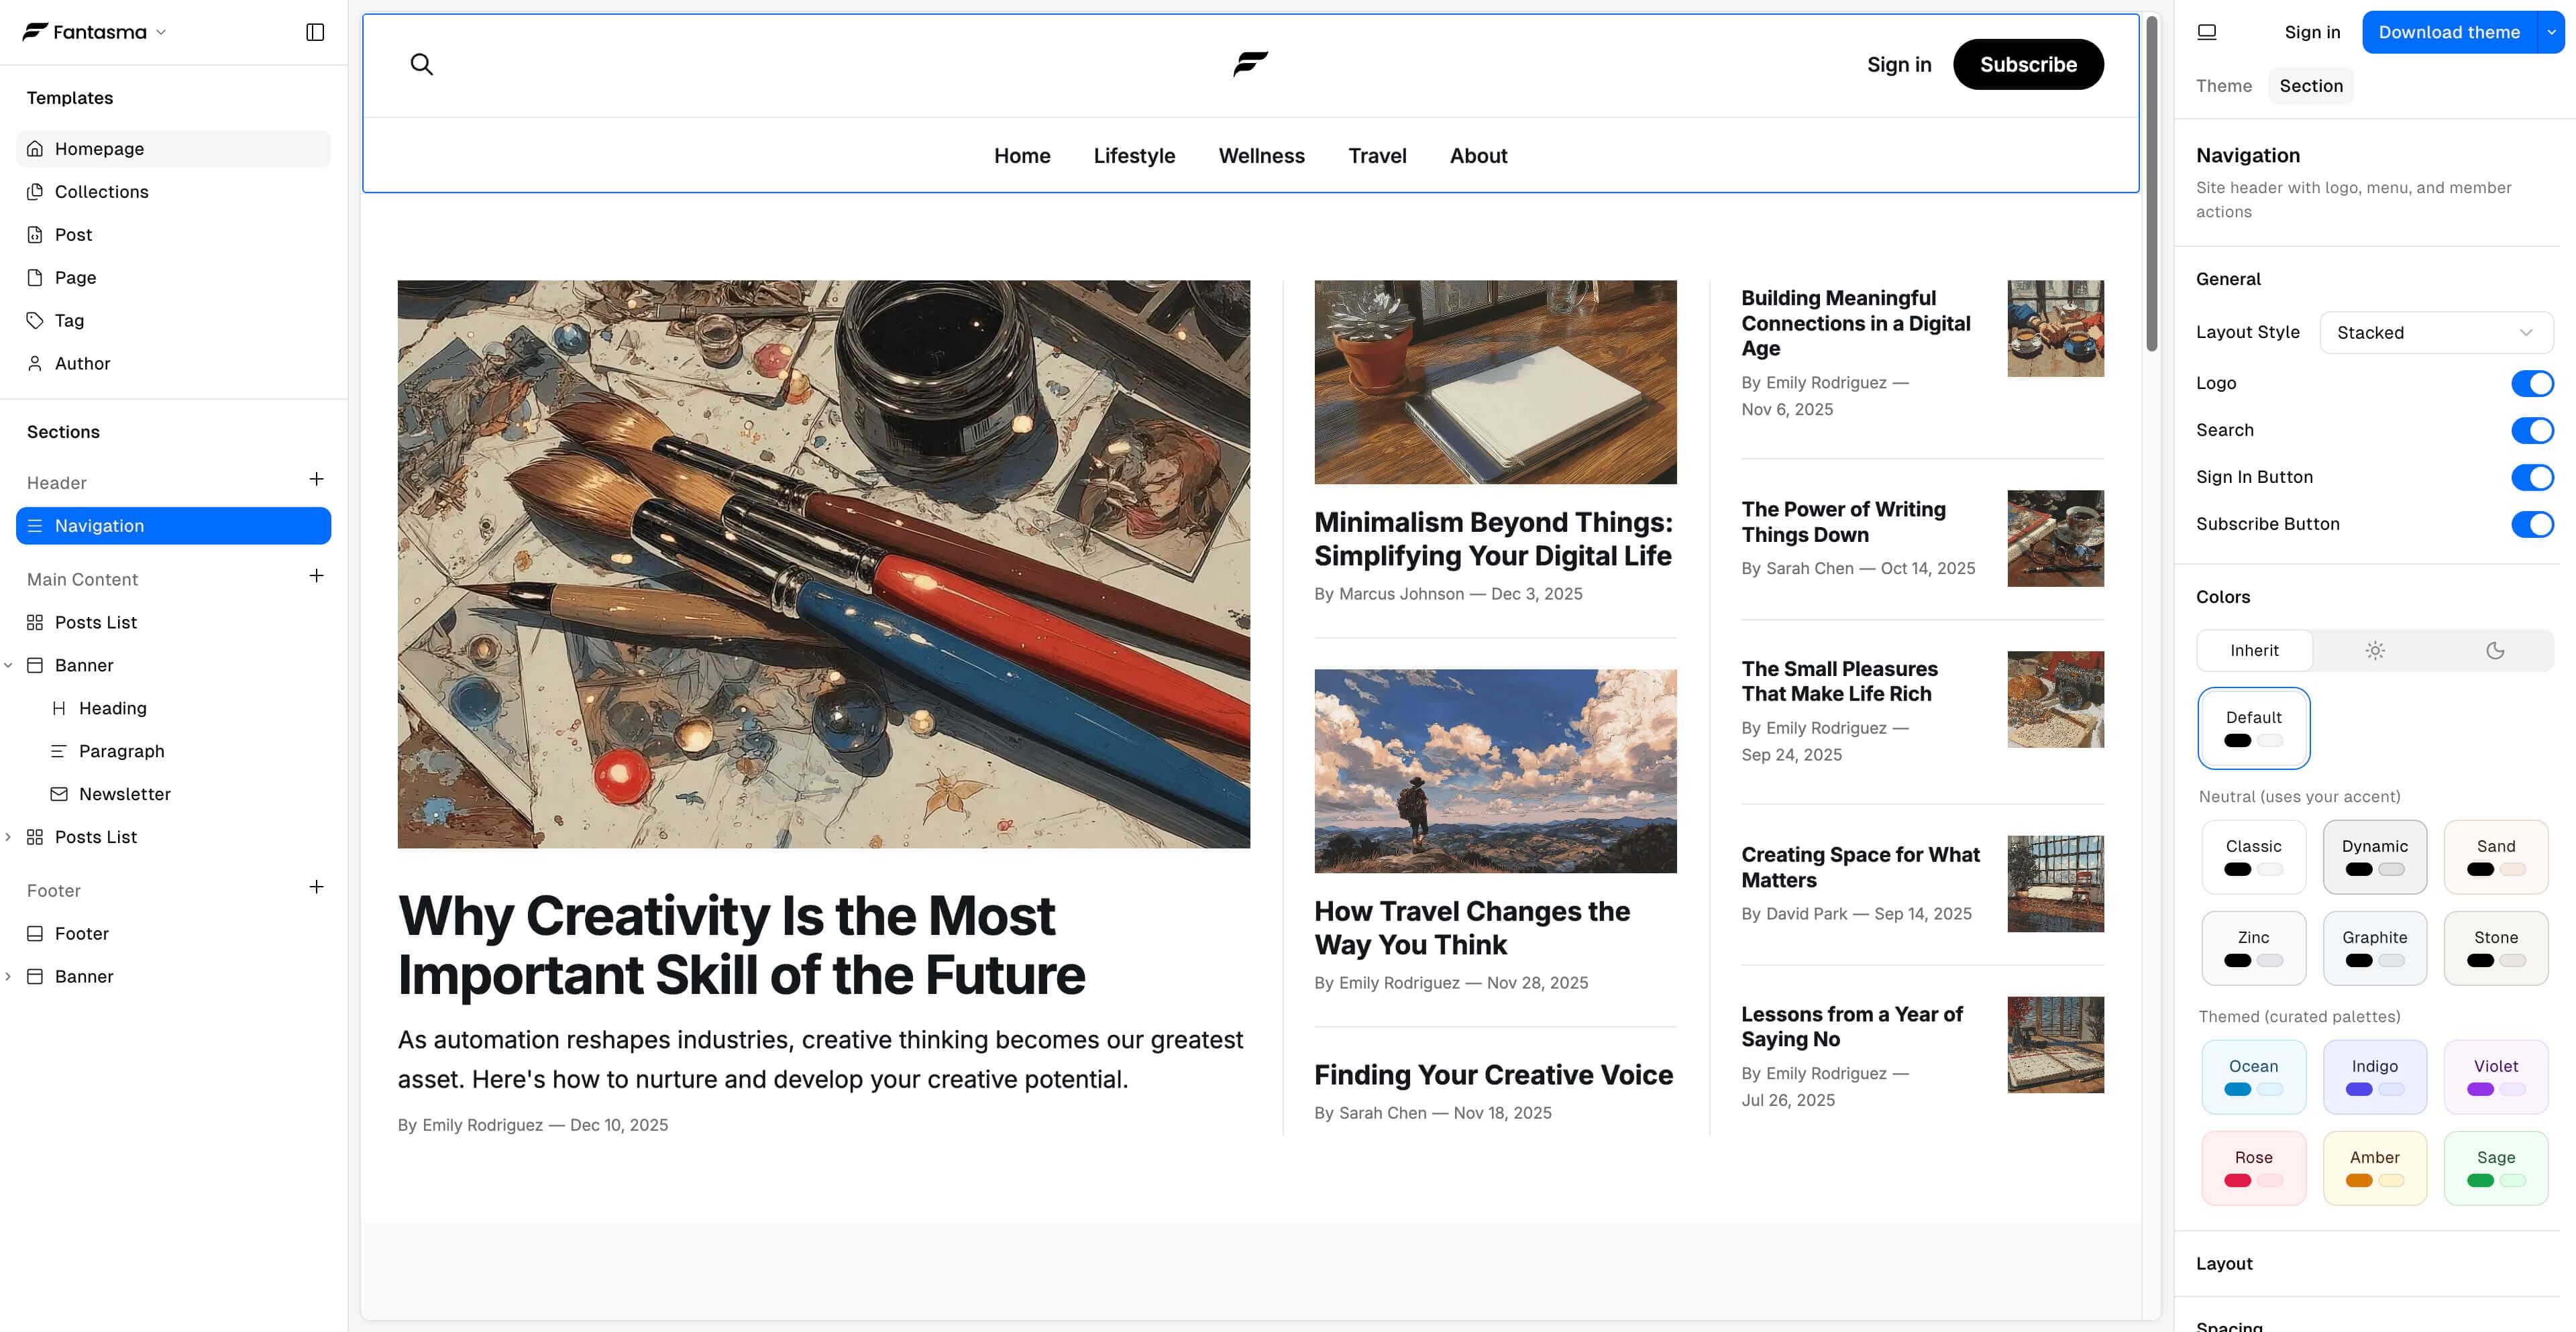2576x1332 pixels.
Task: Turn off the Search toggle
Action: 2532,430
